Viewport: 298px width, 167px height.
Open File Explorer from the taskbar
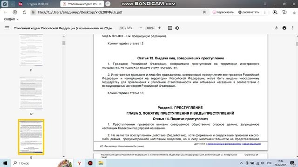[x=101, y=163]
